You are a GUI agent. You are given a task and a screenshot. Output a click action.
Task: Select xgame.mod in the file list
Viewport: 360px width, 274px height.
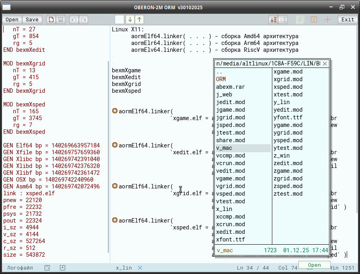pyautogui.click(x=288, y=72)
